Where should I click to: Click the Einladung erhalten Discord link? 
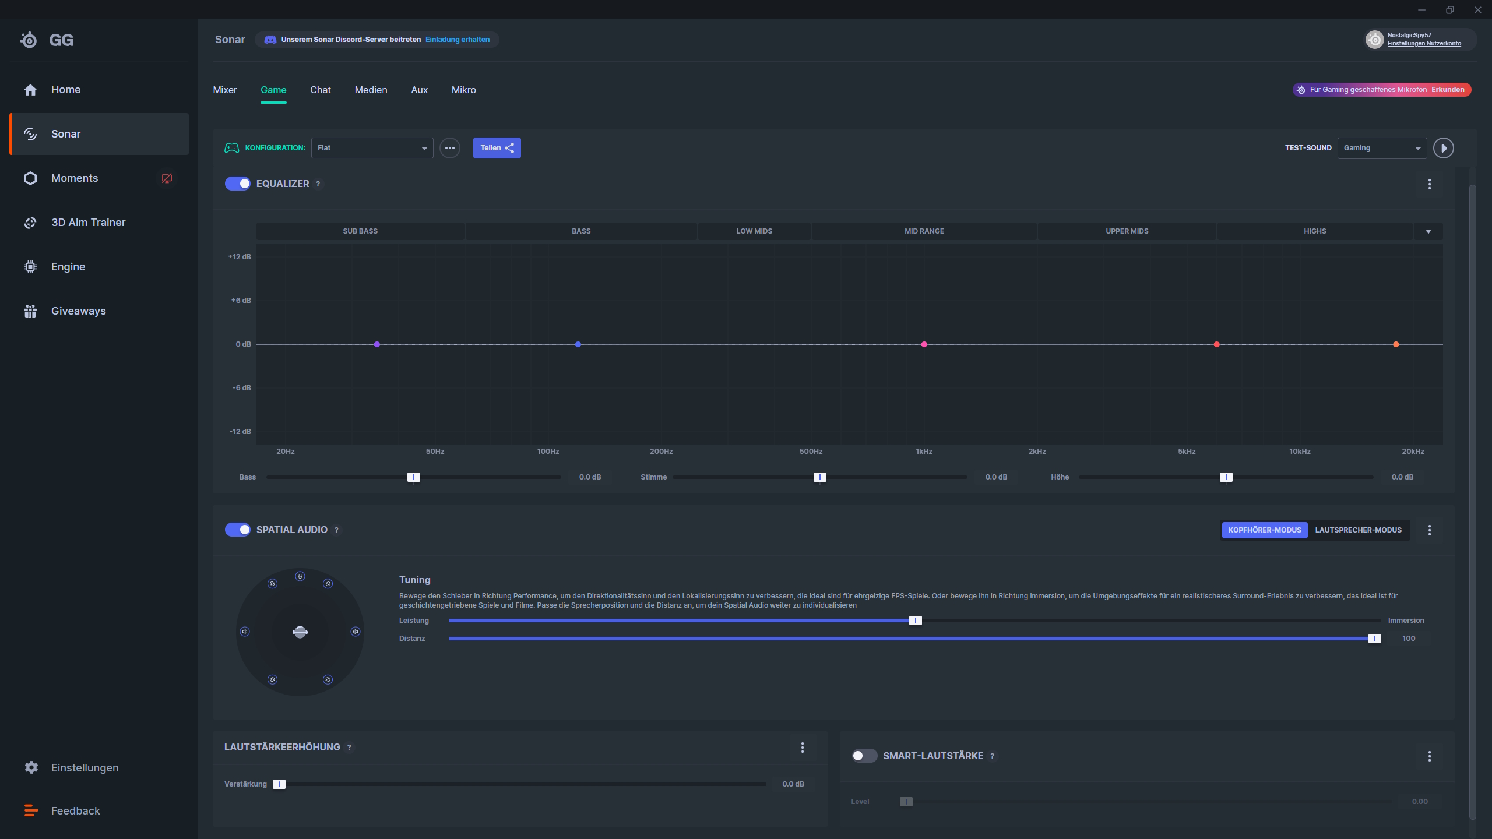click(457, 40)
